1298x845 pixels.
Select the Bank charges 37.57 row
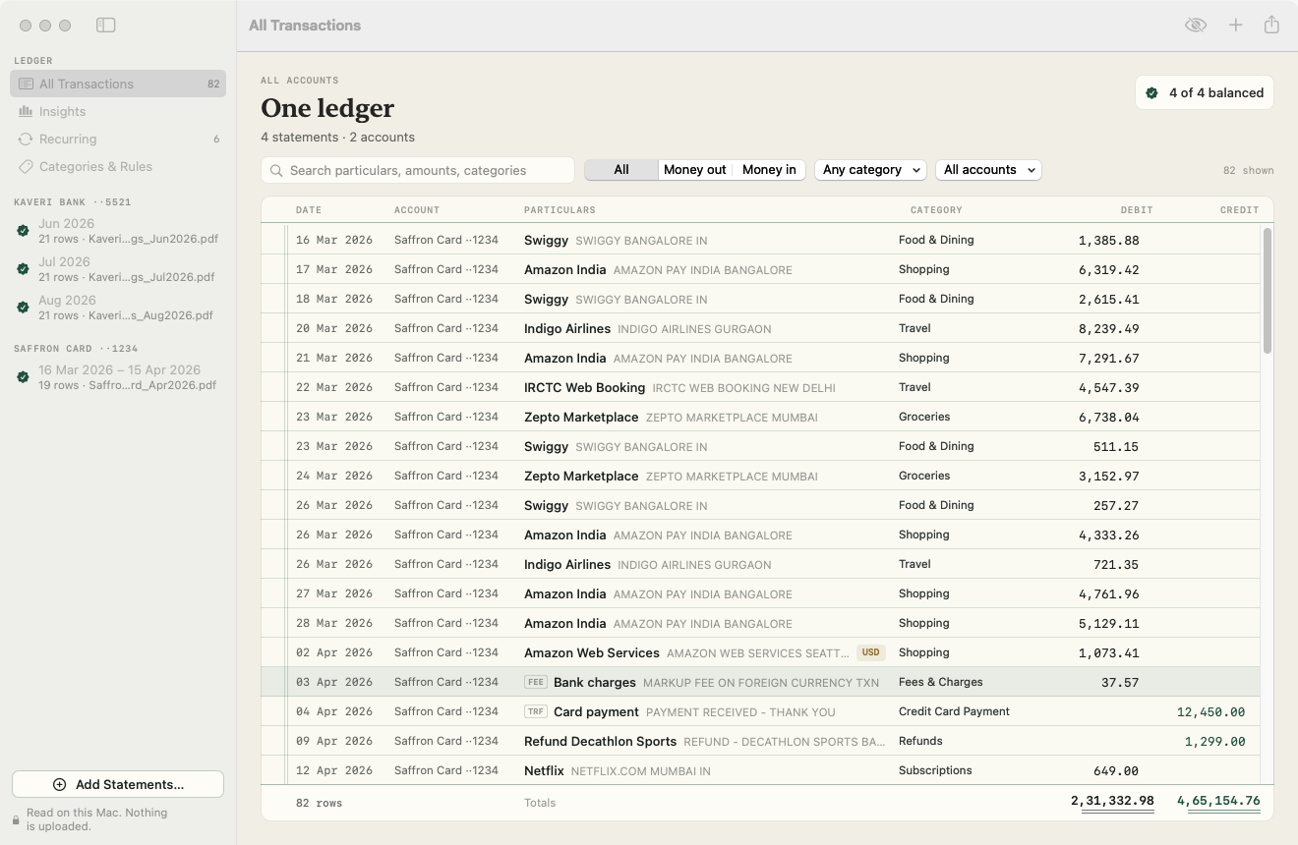pyautogui.click(x=760, y=682)
